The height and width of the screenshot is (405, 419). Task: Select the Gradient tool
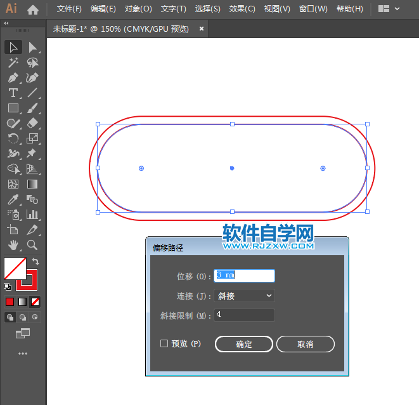32,184
